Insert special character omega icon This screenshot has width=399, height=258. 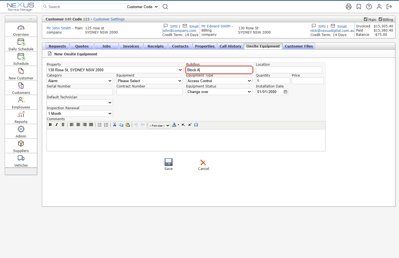[196, 125]
